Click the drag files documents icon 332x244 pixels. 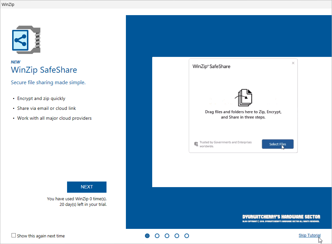click(243, 98)
